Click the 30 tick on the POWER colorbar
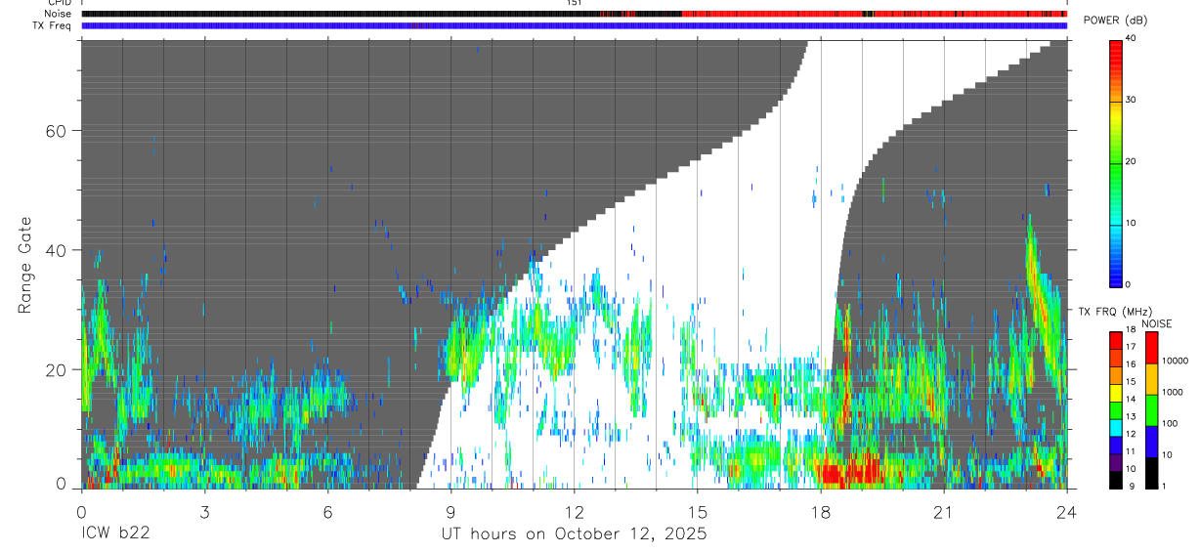The image size is (1200, 554). pyautogui.click(x=1131, y=100)
